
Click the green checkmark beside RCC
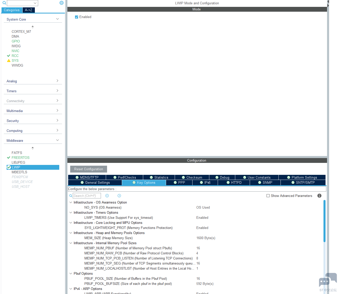tap(9, 56)
